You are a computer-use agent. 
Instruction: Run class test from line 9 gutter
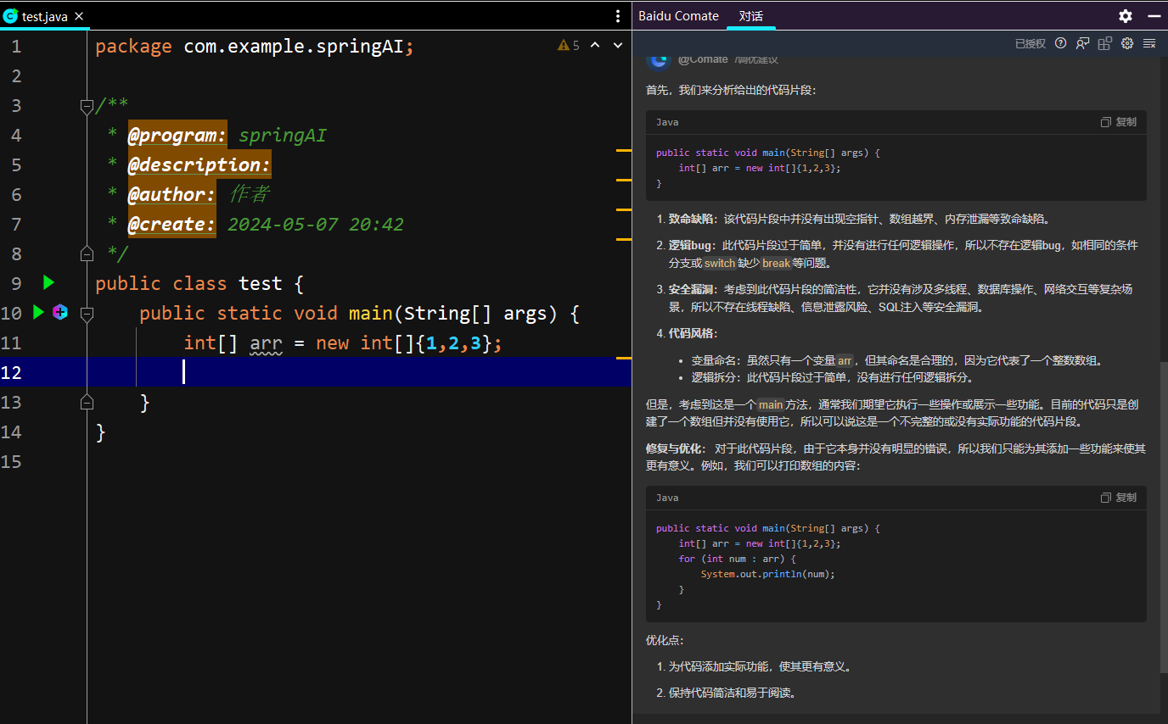48,282
